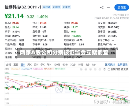
Task: Click the 涨停 value 25.75
Action: [x=75, y=23]
